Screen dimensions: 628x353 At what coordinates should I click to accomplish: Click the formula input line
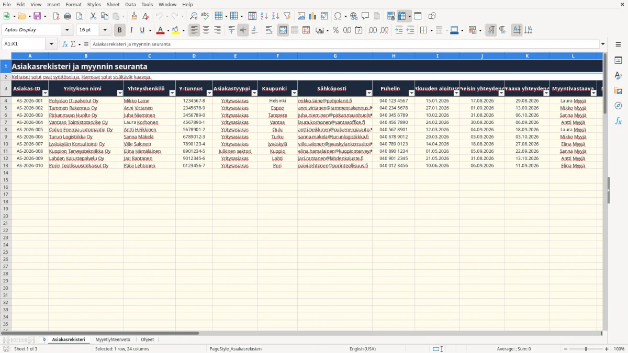(345, 44)
